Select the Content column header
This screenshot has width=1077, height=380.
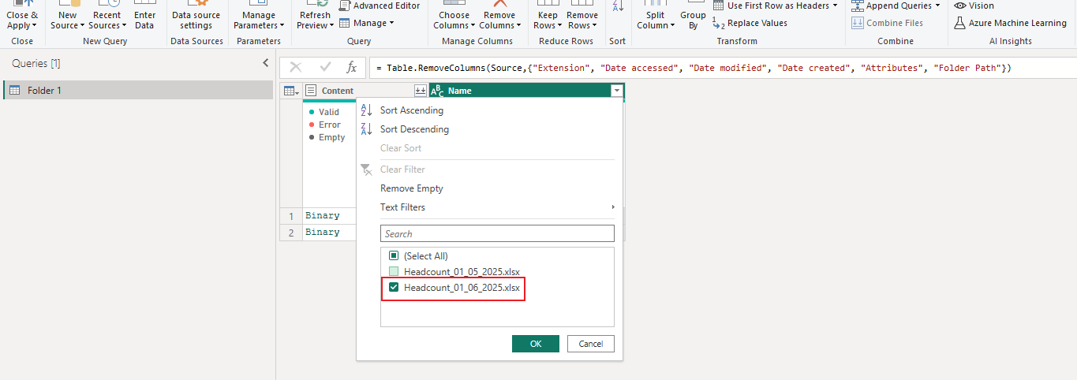tap(365, 91)
